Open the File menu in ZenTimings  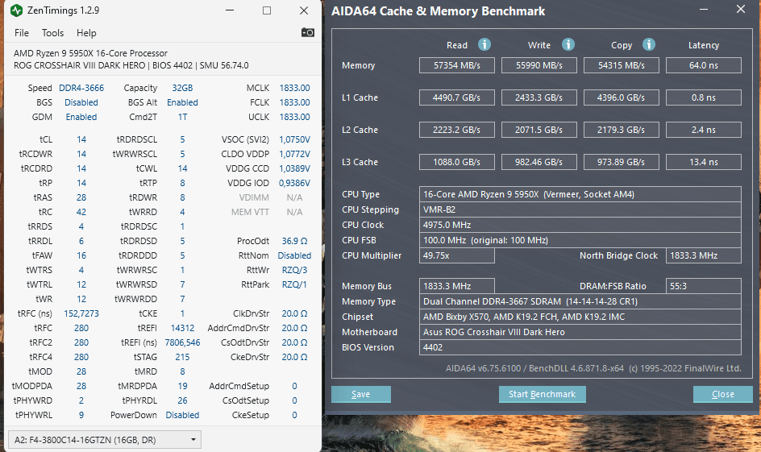pyautogui.click(x=21, y=33)
